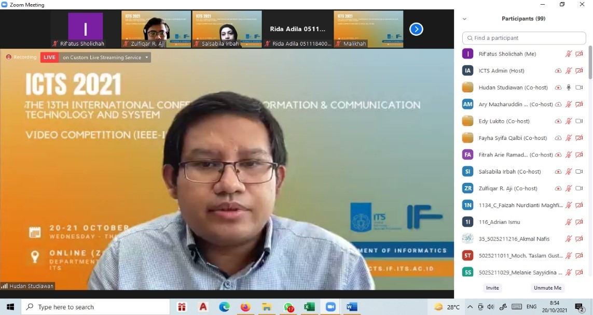
Task: Click video camera icon for Edy Lukito
Action: 579,121
